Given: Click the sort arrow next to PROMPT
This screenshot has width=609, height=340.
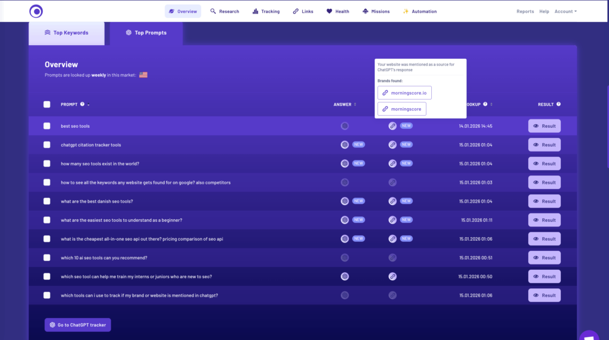Looking at the screenshot, I should click(x=89, y=105).
